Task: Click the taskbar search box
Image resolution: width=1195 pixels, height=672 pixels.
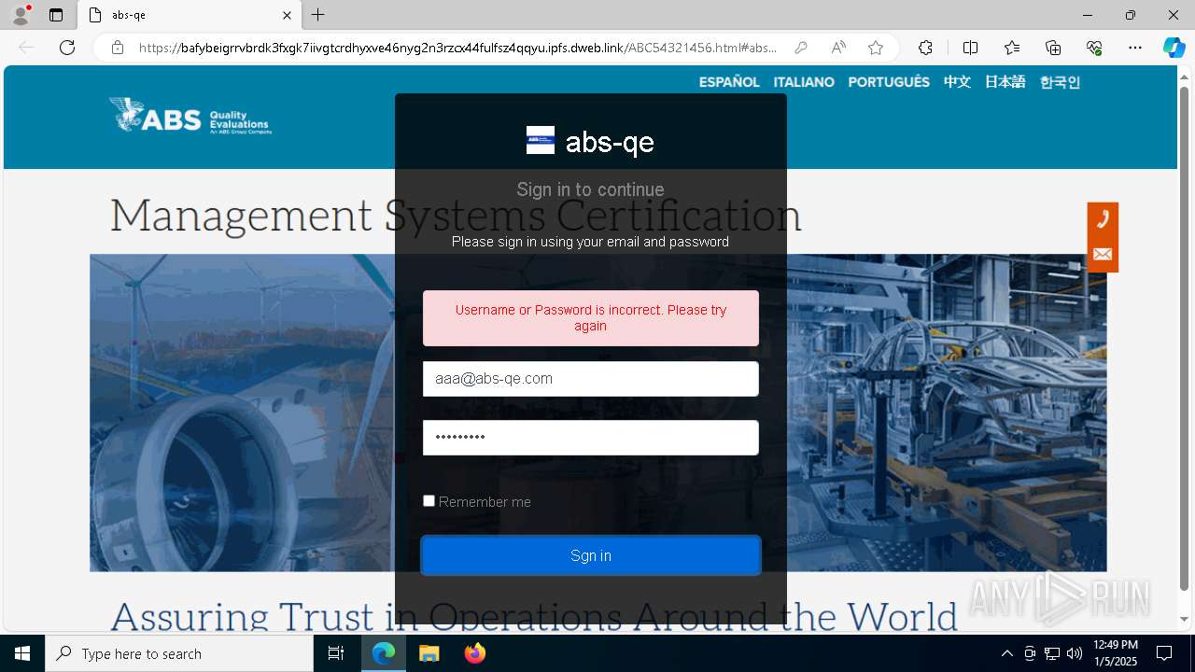Action: 179,653
